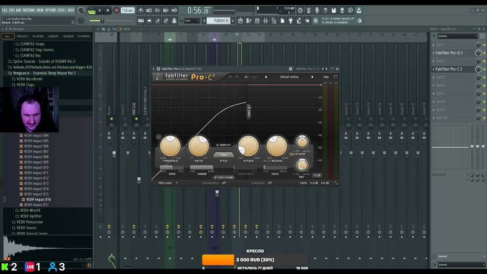Open the help question mark icon
This screenshot has height=274, width=487.
[x=325, y=10]
